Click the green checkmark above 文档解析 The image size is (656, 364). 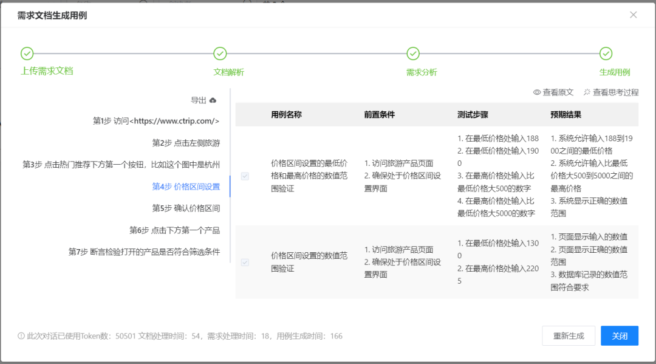click(220, 53)
